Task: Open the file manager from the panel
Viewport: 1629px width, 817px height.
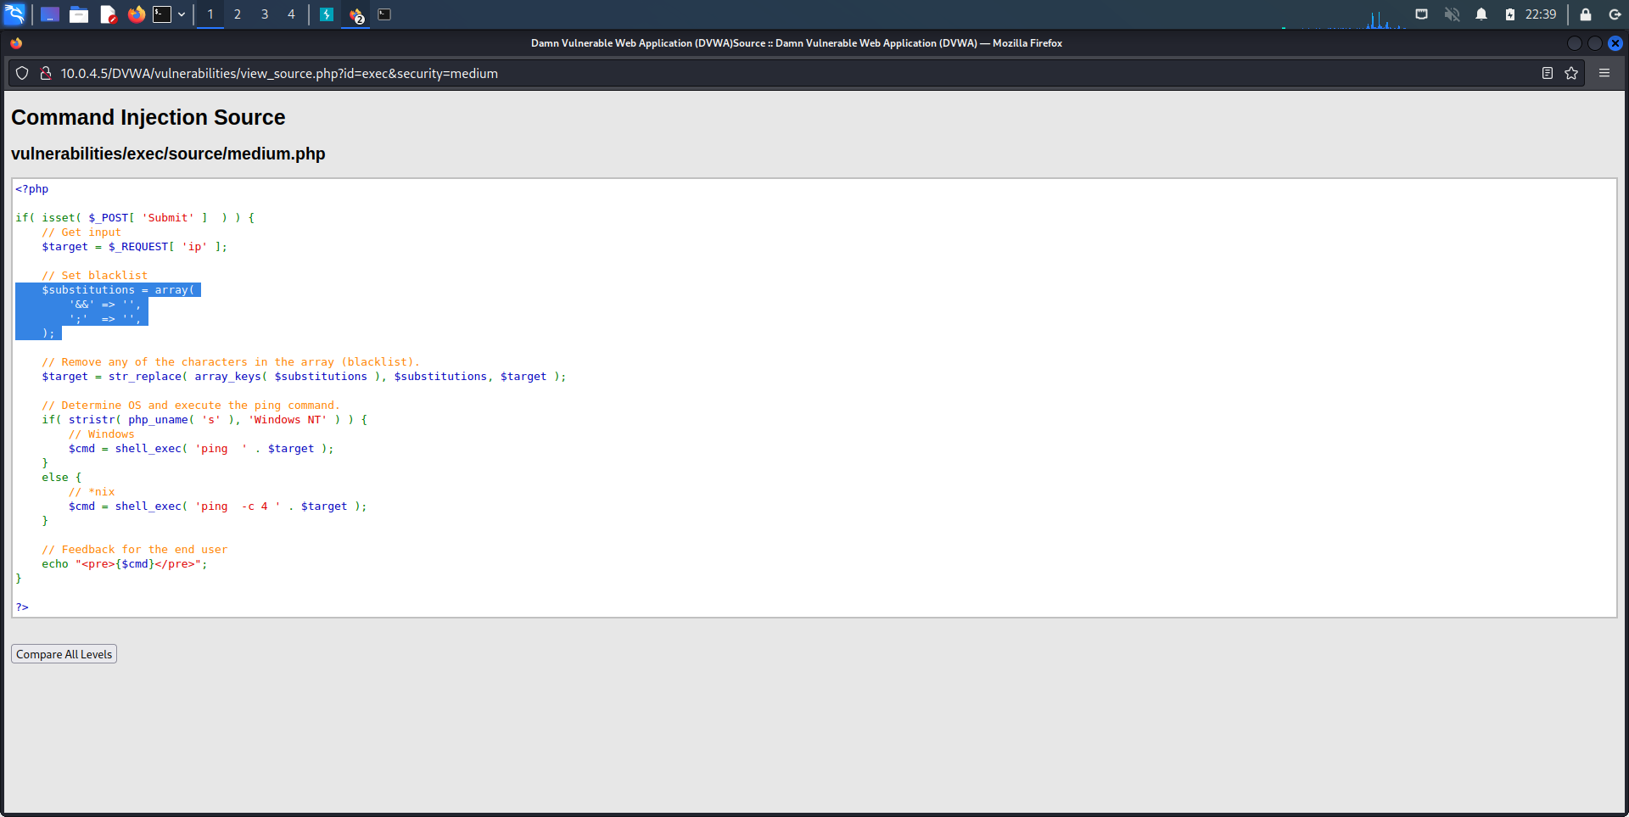Action: click(x=79, y=14)
